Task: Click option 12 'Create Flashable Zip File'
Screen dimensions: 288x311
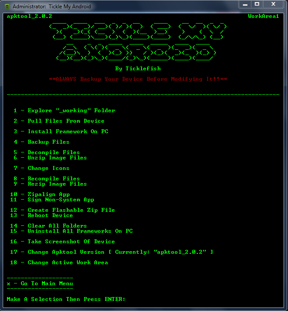Action: [62, 210]
